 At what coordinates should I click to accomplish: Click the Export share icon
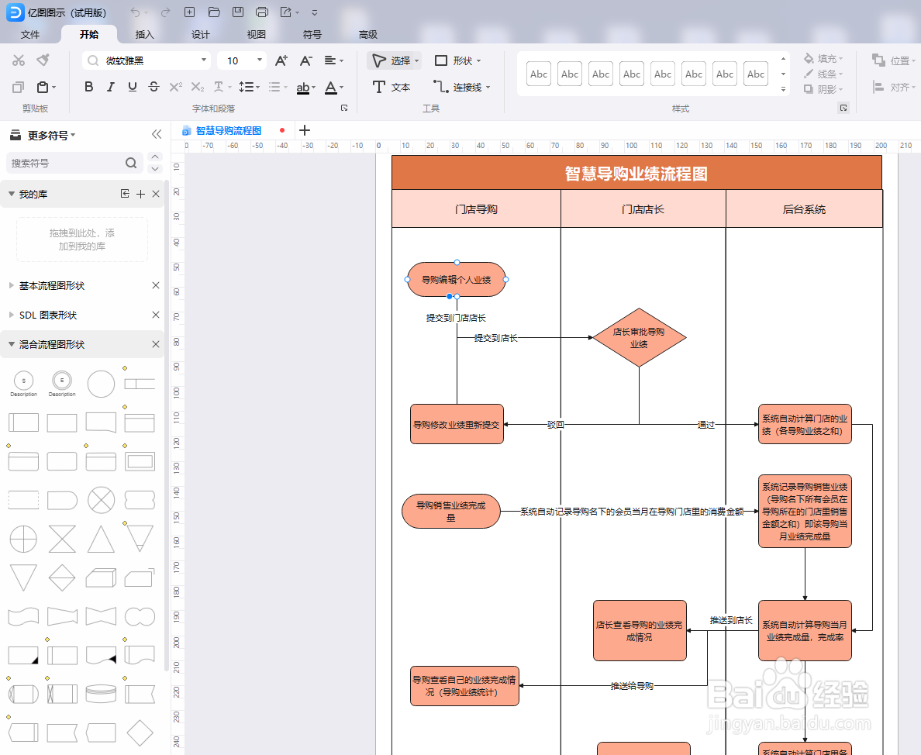click(x=286, y=12)
